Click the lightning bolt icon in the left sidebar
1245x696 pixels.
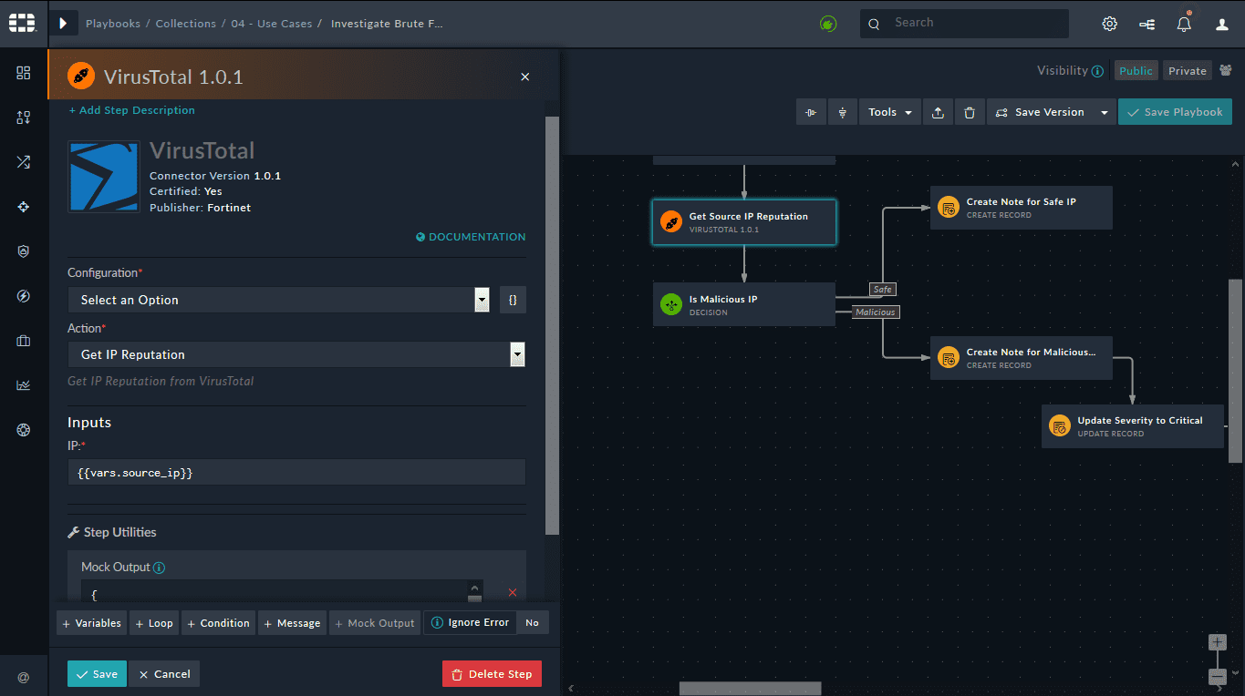coord(24,296)
